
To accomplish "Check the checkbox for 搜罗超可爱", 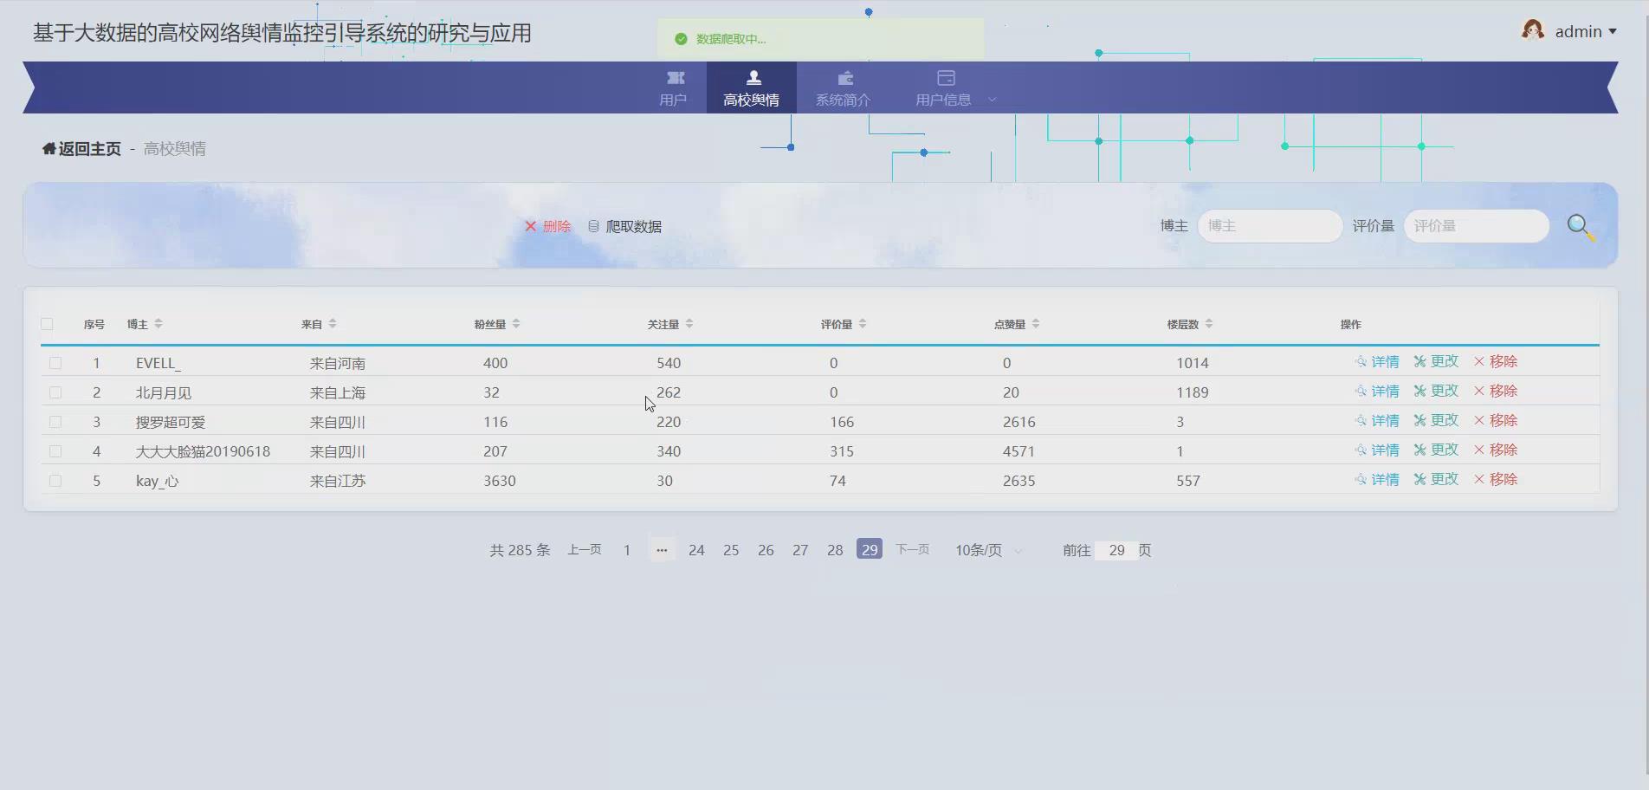I will pyautogui.click(x=56, y=422).
